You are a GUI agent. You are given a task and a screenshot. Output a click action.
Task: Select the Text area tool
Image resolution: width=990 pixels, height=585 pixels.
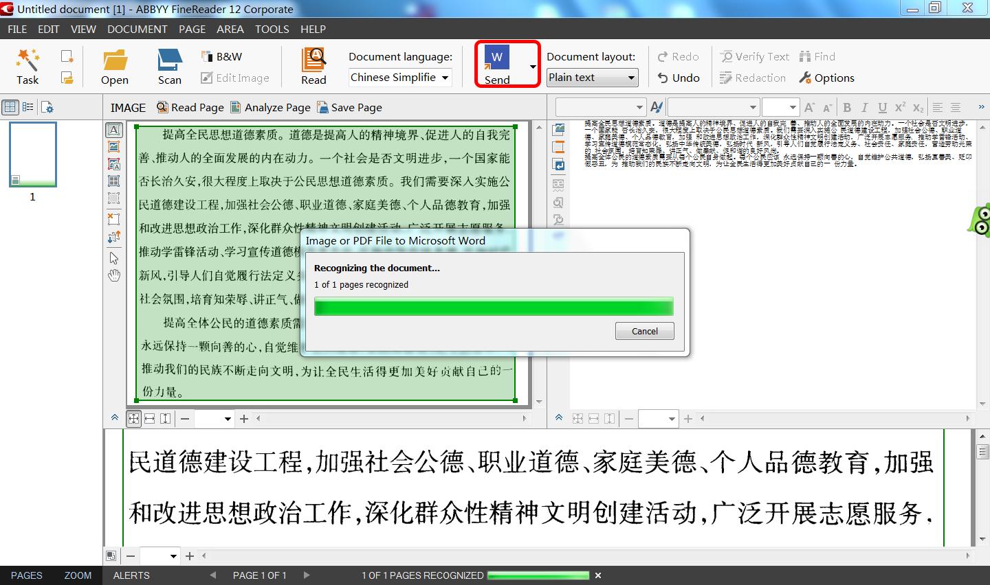[x=114, y=128]
